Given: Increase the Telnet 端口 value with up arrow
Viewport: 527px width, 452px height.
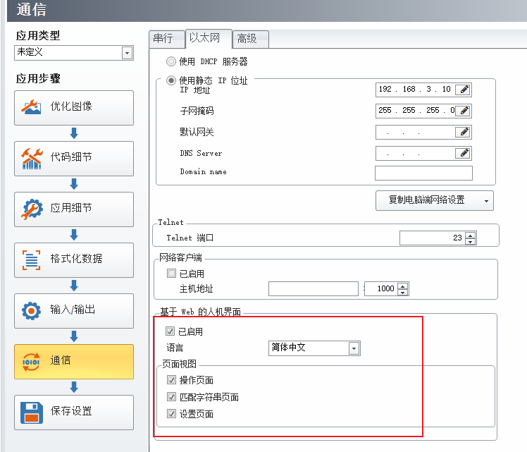Looking at the screenshot, I should coord(471,235).
